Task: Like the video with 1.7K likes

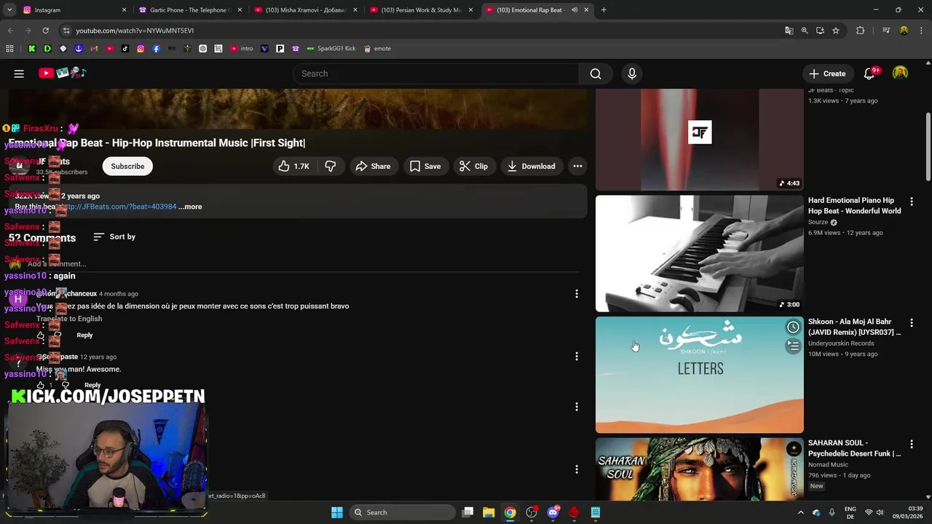Action: (294, 166)
